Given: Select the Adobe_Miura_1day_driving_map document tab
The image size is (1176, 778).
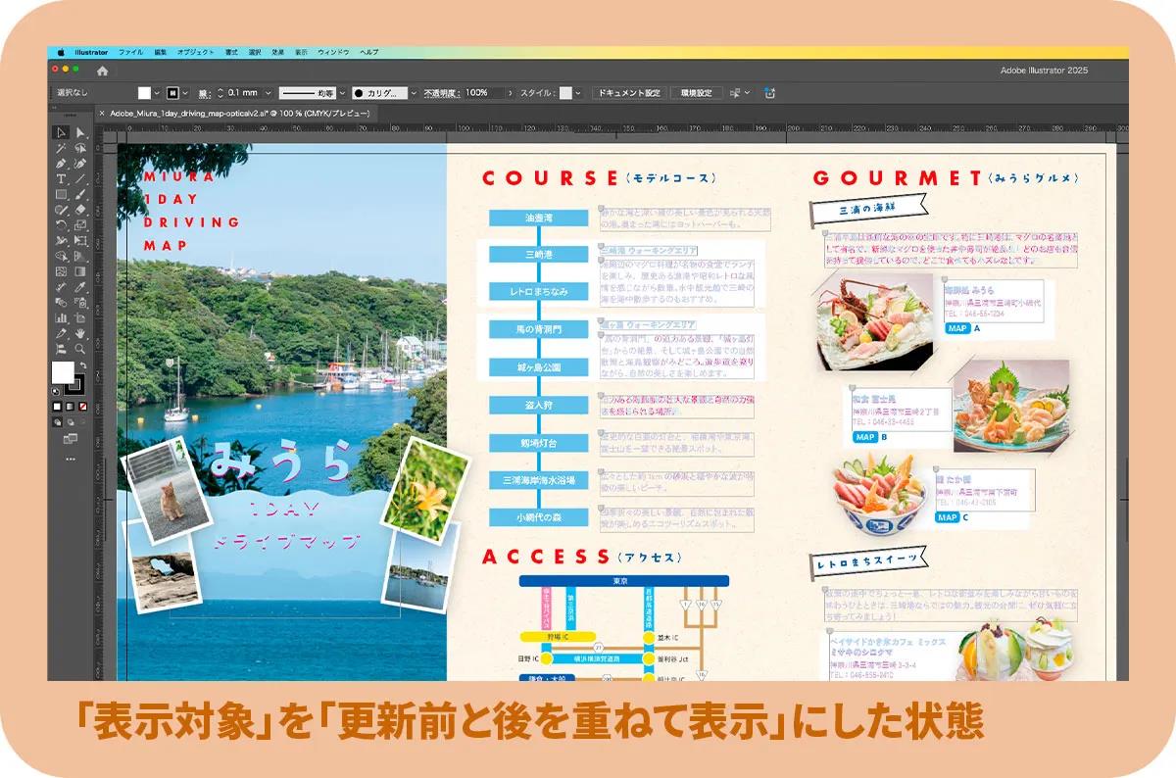Looking at the screenshot, I should [240, 114].
